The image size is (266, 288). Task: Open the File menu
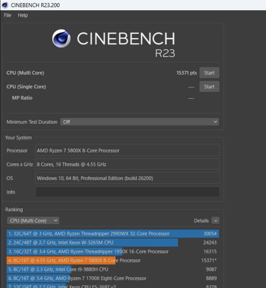coord(8,15)
